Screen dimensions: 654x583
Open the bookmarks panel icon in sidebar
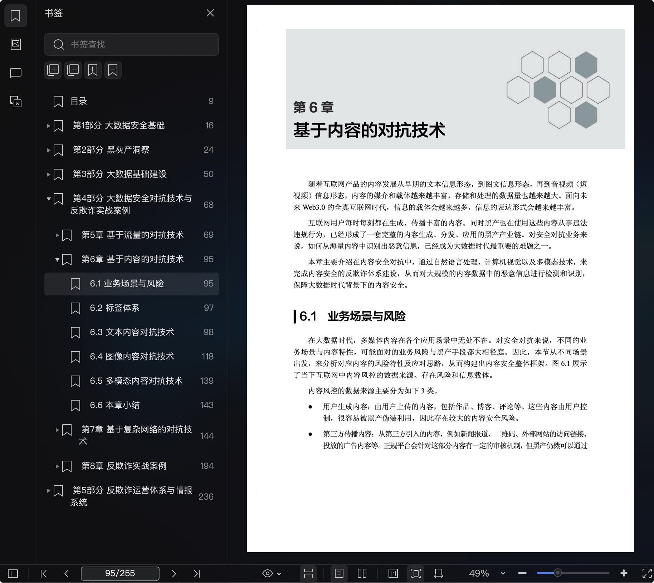15,16
